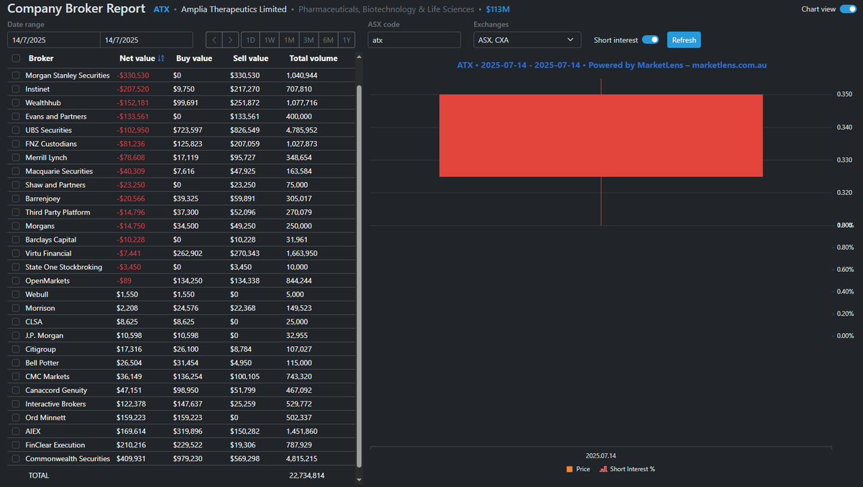Image resolution: width=863 pixels, height=487 pixels.
Task: Check the Macquarie Securities row checkbox
Action: pos(16,171)
